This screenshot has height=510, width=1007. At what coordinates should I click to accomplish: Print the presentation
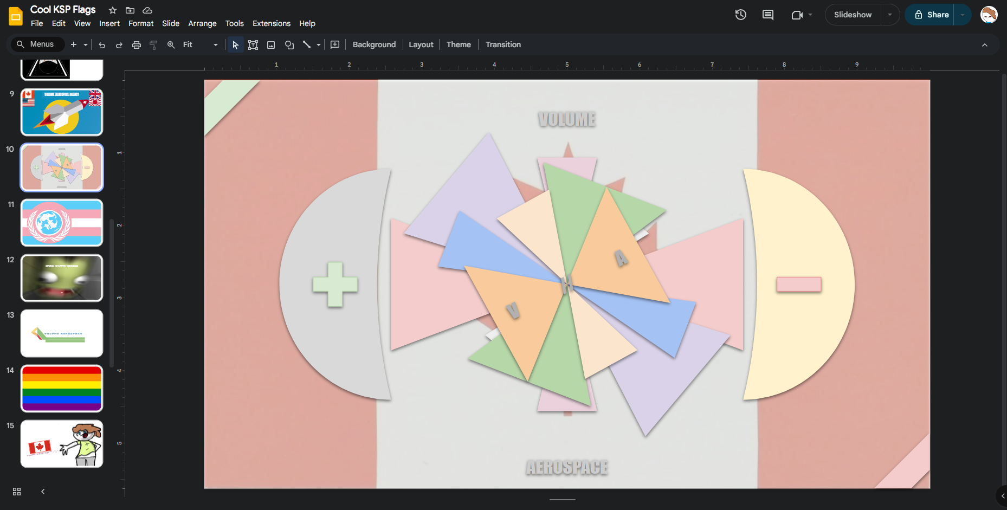137,44
